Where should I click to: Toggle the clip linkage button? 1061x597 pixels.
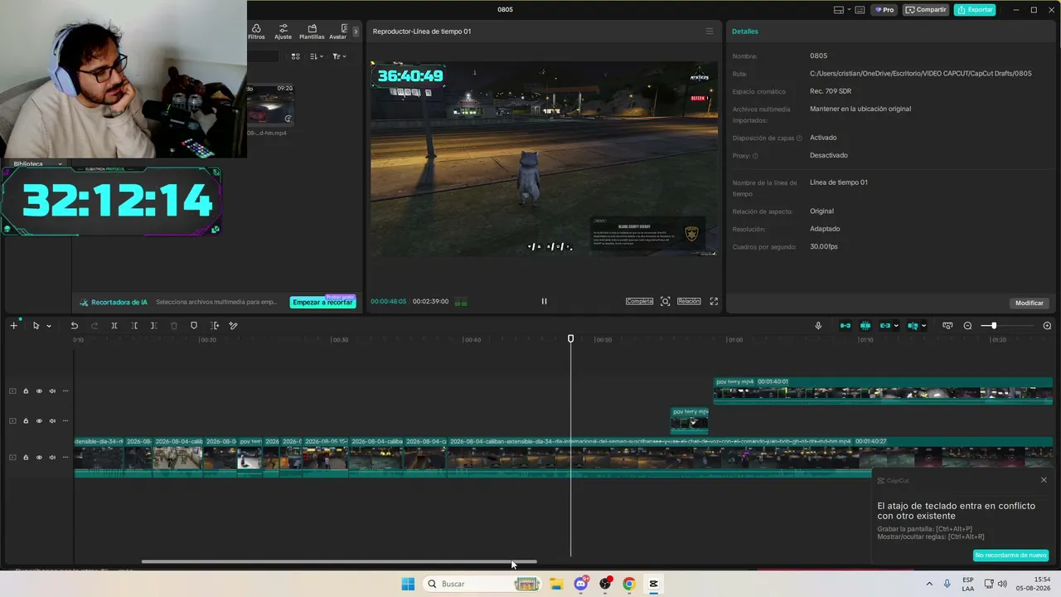click(x=884, y=326)
